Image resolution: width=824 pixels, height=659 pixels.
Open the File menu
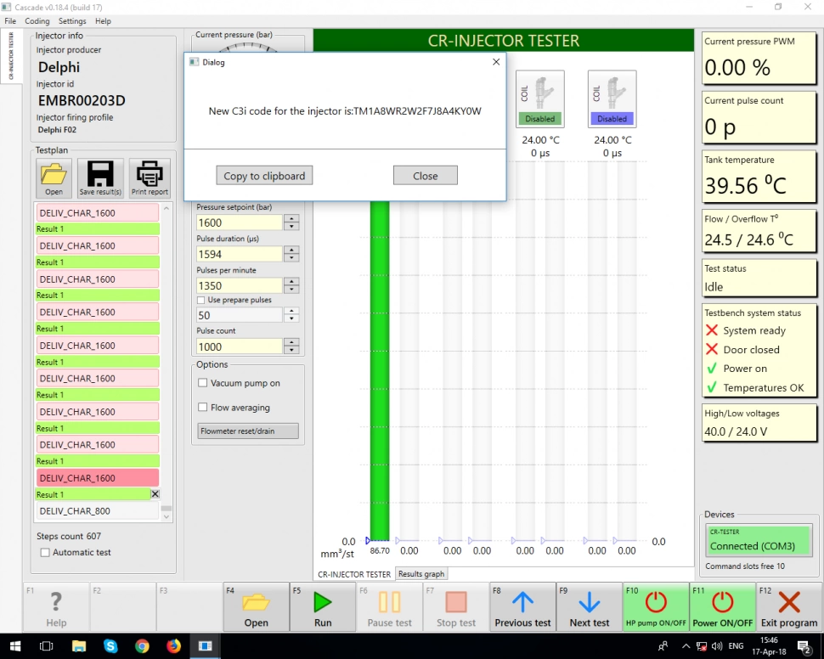(10, 21)
